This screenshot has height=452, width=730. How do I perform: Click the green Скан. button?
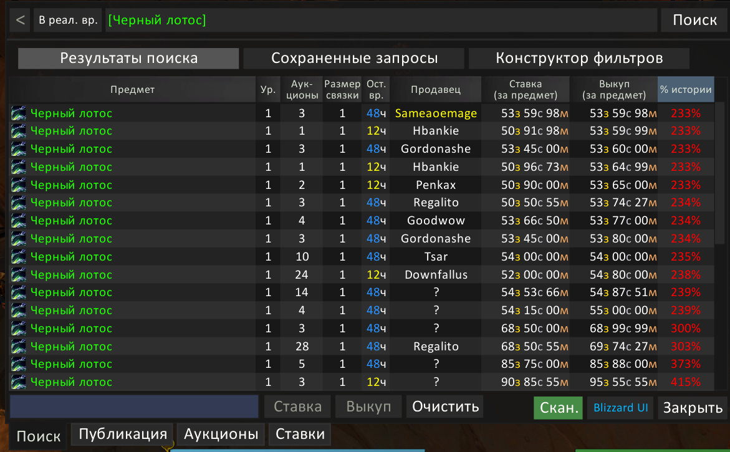558,408
